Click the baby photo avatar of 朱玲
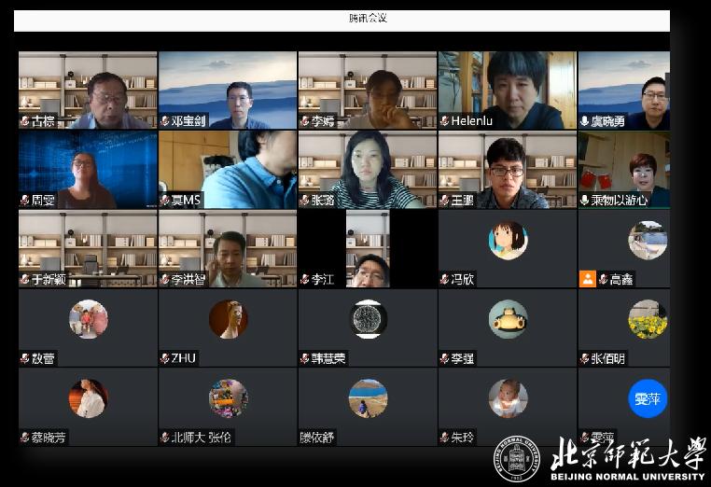Viewport: 711px width, 487px height. click(x=508, y=398)
